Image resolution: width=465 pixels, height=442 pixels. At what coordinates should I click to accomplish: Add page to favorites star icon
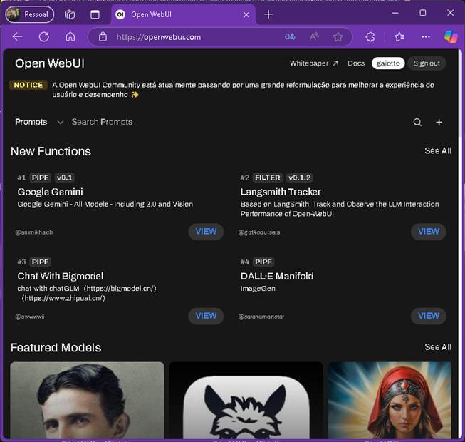click(x=338, y=37)
